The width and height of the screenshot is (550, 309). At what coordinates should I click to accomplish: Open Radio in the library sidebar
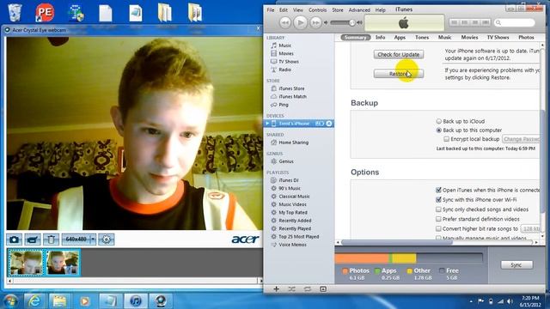(x=284, y=70)
